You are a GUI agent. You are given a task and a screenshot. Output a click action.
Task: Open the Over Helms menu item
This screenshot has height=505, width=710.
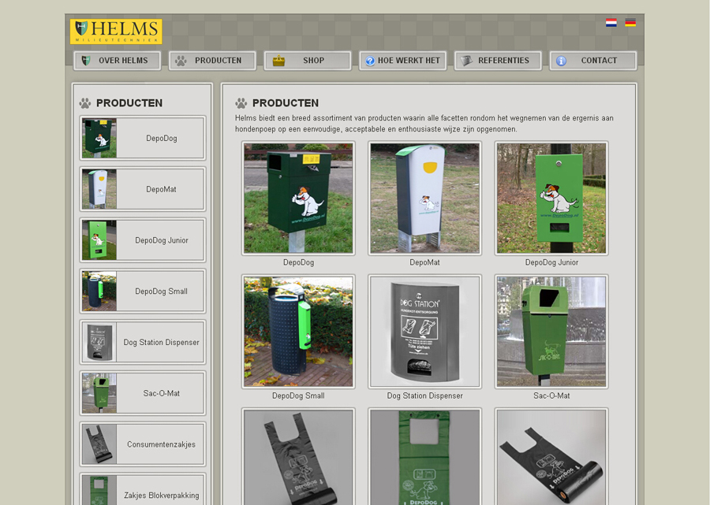pos(118,61)
